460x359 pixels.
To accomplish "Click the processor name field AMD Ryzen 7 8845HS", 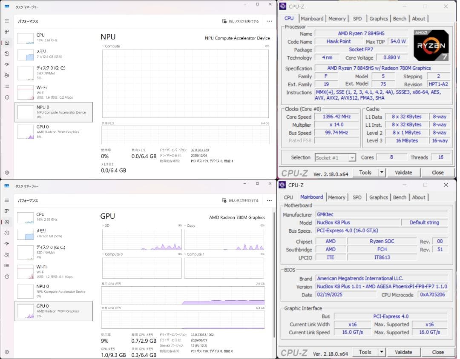I will click(361, 34).
